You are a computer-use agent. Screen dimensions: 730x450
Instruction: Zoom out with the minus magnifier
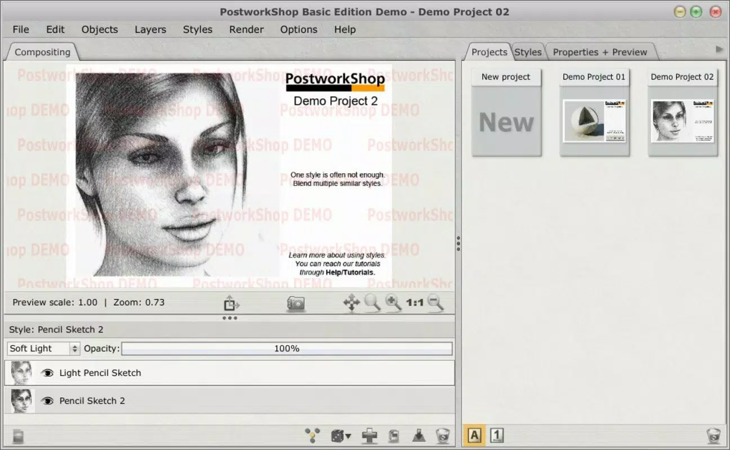[435, 303]
